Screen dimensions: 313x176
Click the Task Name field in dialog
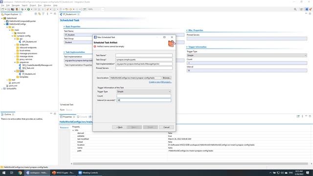click(x=144, y=55)
